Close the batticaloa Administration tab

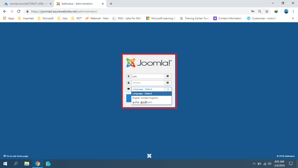[x=103, y=4]
